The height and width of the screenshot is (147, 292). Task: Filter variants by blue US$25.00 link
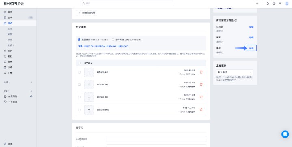(x=99, y=46)
